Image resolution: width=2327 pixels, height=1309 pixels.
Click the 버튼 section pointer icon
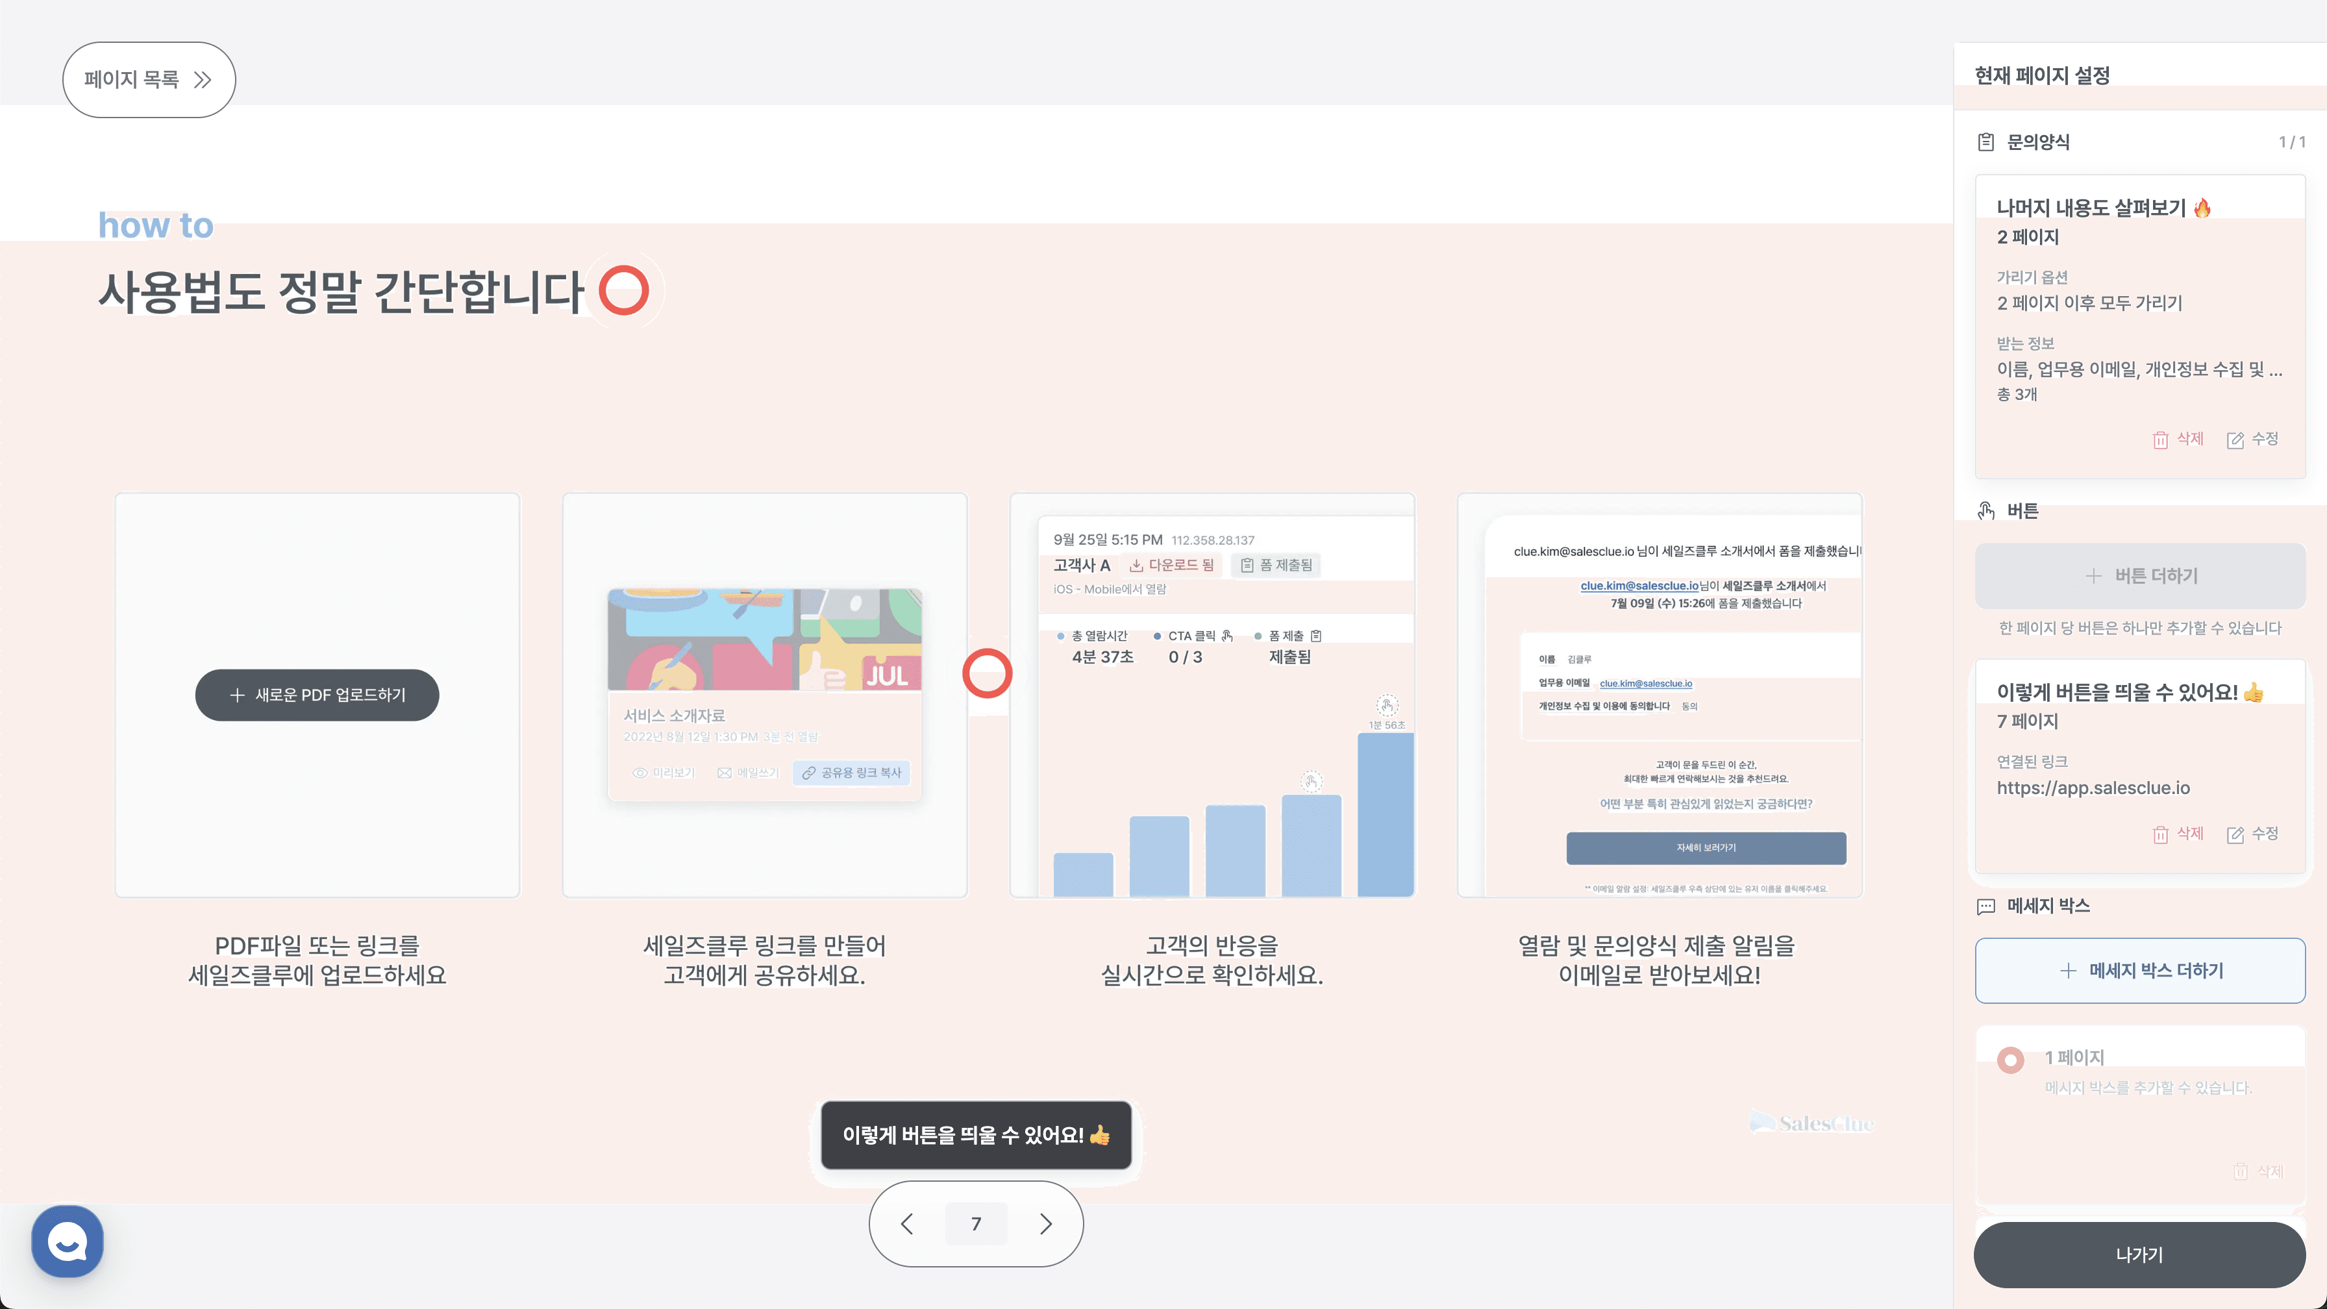click(1985, 511)
